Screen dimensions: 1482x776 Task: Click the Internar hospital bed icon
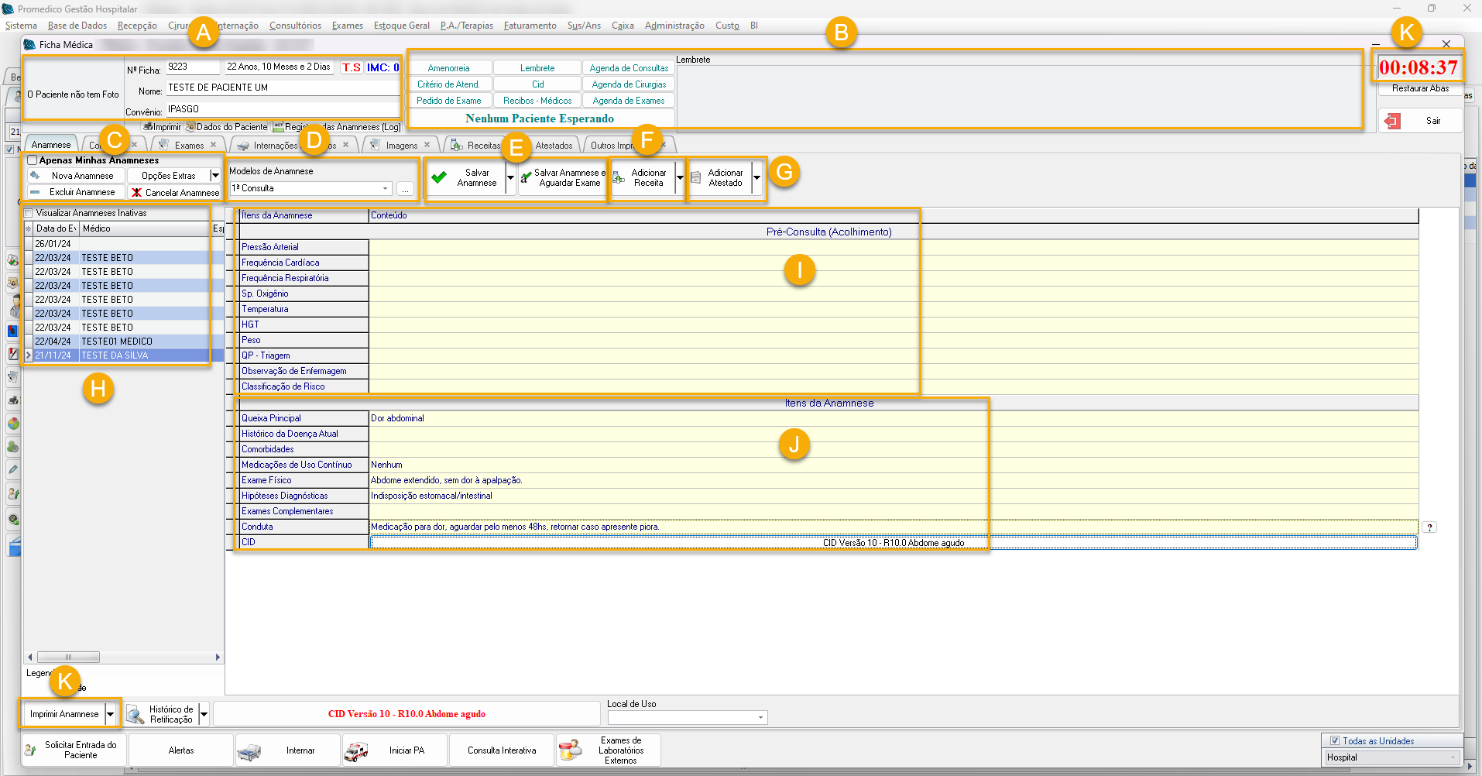pos(249,750)
